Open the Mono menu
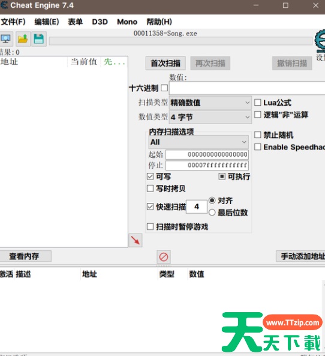This screenshot has height=356, width=325. click(x=127, y=22)
